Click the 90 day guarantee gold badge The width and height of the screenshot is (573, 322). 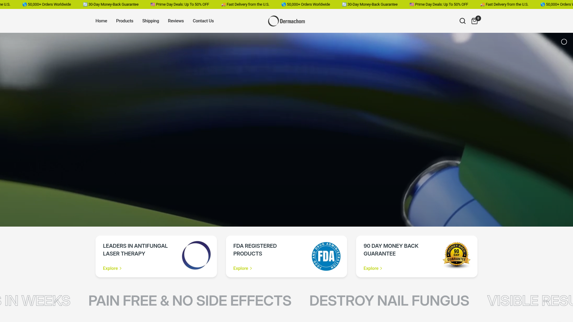[456, 255]
